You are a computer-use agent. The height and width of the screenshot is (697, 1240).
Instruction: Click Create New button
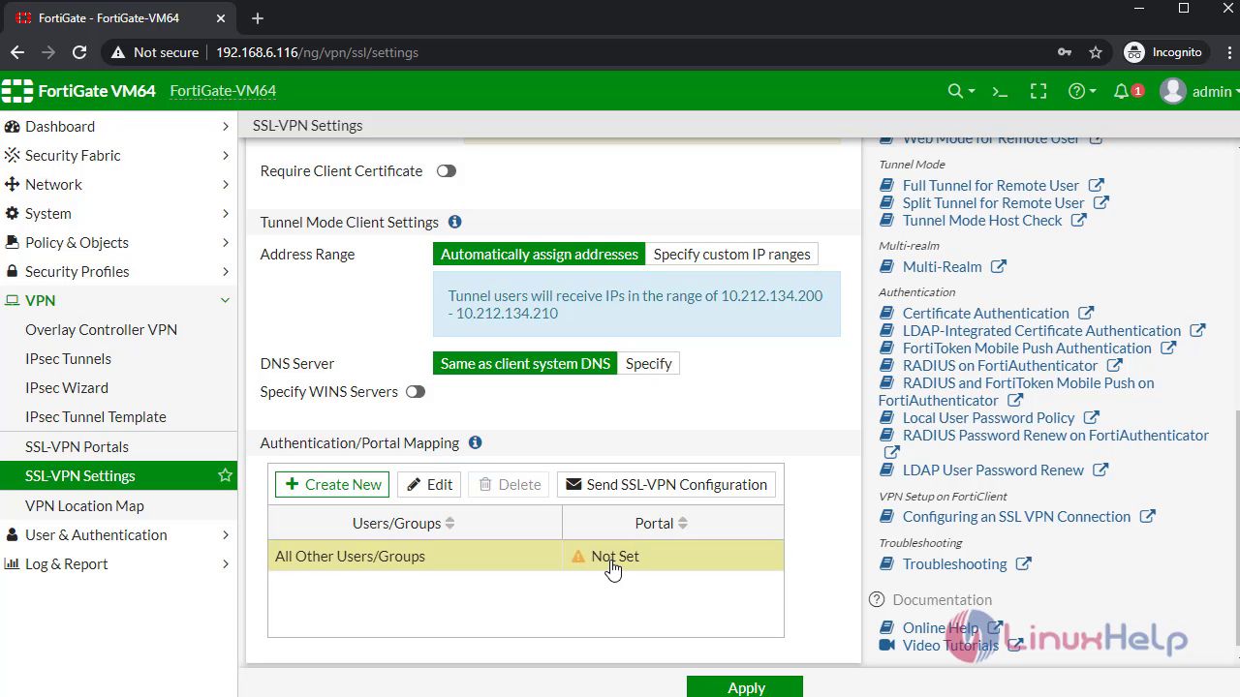[332, 484]
